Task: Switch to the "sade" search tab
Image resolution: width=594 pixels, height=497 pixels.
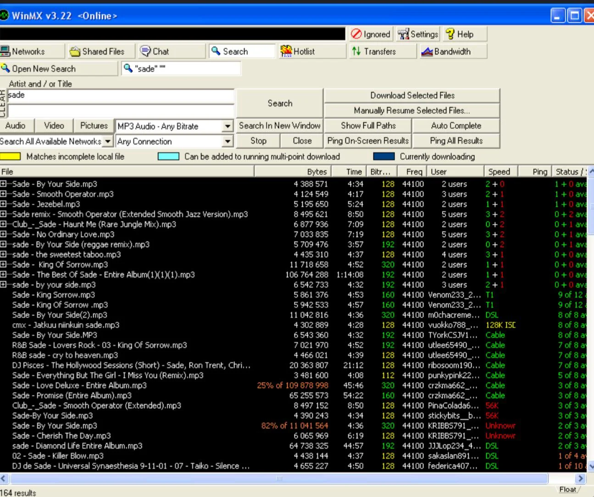Action: click(x=181, y=69)
